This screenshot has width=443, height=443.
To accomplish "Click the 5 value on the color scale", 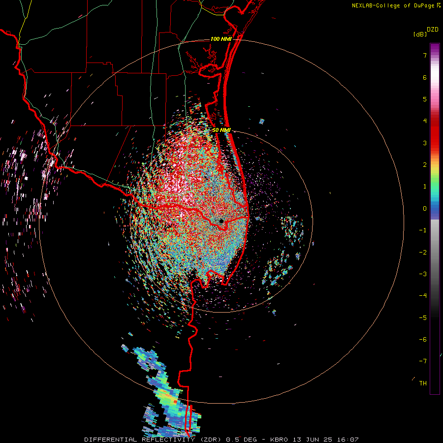I will [x=425, y=99].
